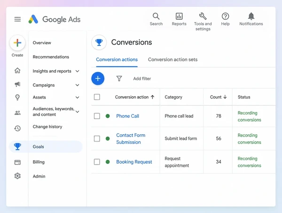Click the Conversions page title
This screenshot has height=213, width=282.
tap(132, 42)
